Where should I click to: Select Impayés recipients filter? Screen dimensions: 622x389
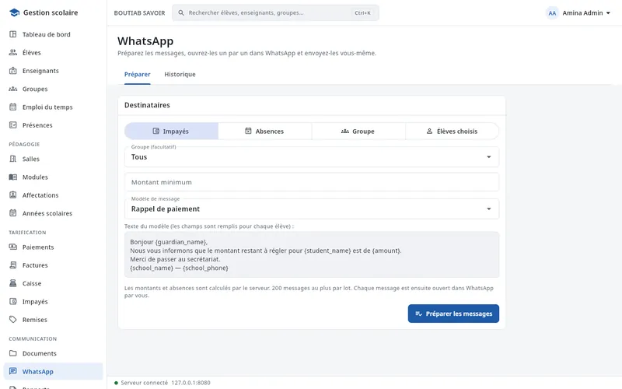pos(171,131)
